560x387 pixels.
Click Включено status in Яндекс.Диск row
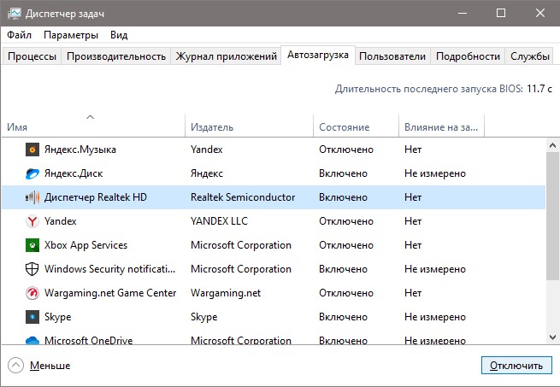tap(343, 173)
